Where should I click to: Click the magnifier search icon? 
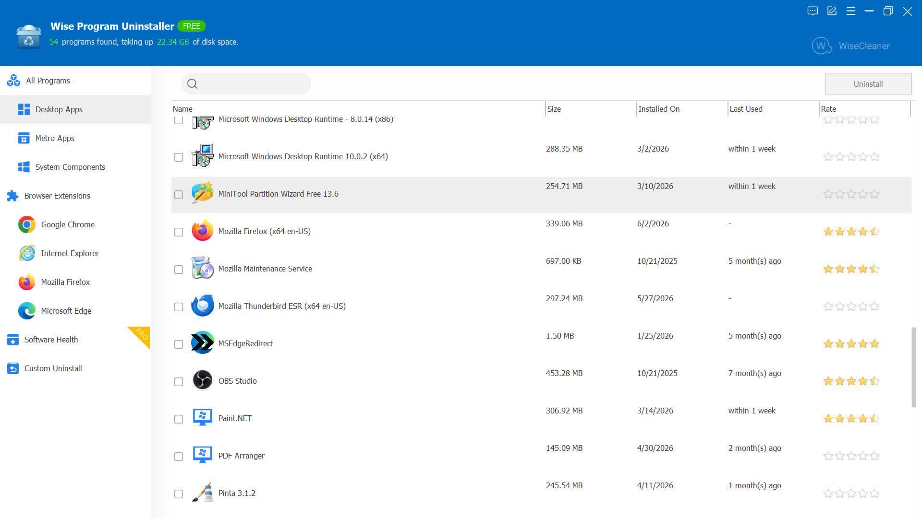[192, 84]
